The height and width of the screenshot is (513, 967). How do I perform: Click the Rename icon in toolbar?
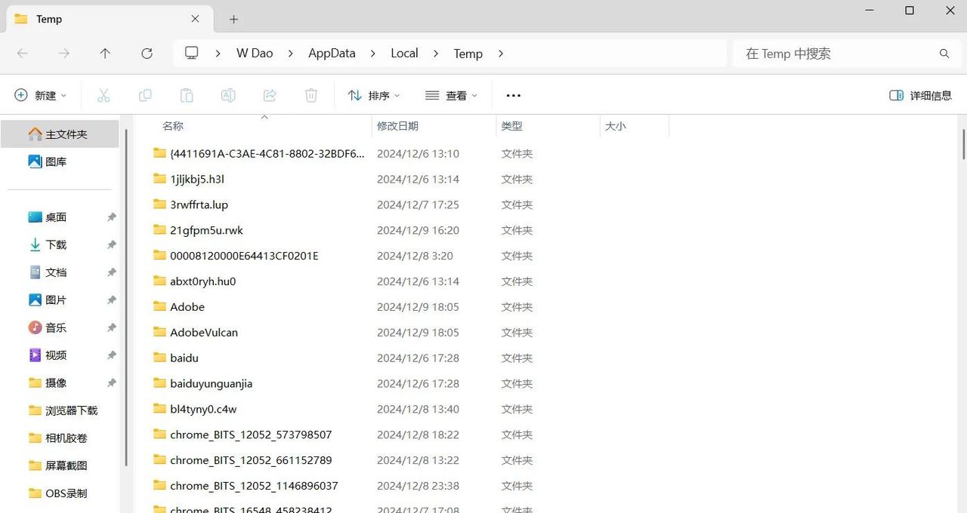pos(227,96)
